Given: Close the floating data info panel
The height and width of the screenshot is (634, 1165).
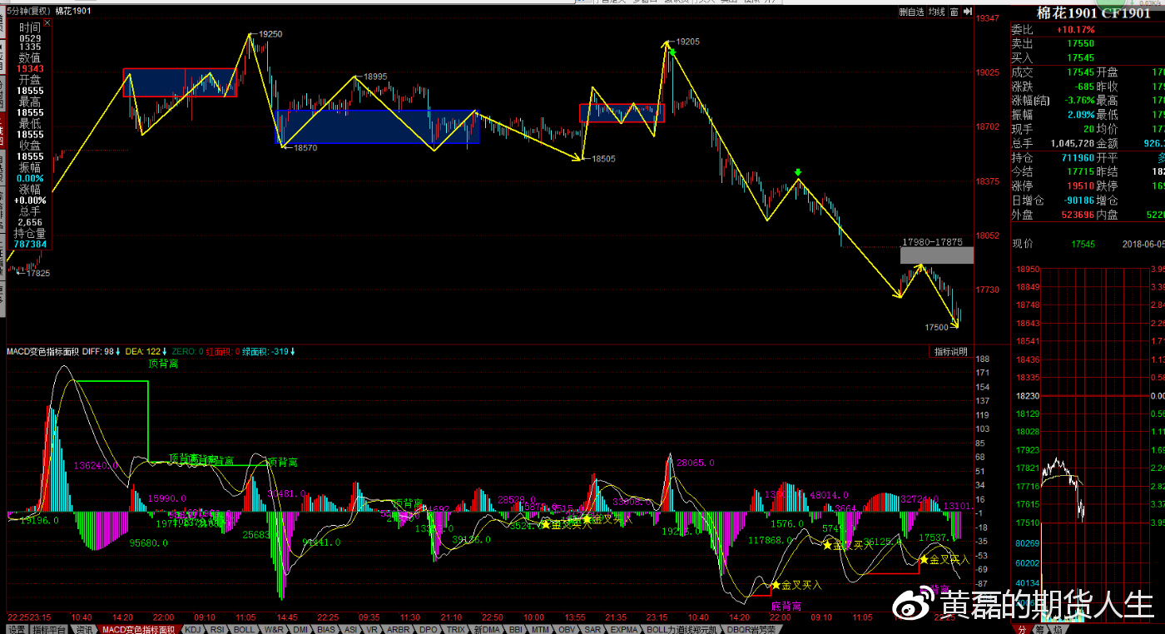Looking at the screenshot, I should click(x=47, y=23).
